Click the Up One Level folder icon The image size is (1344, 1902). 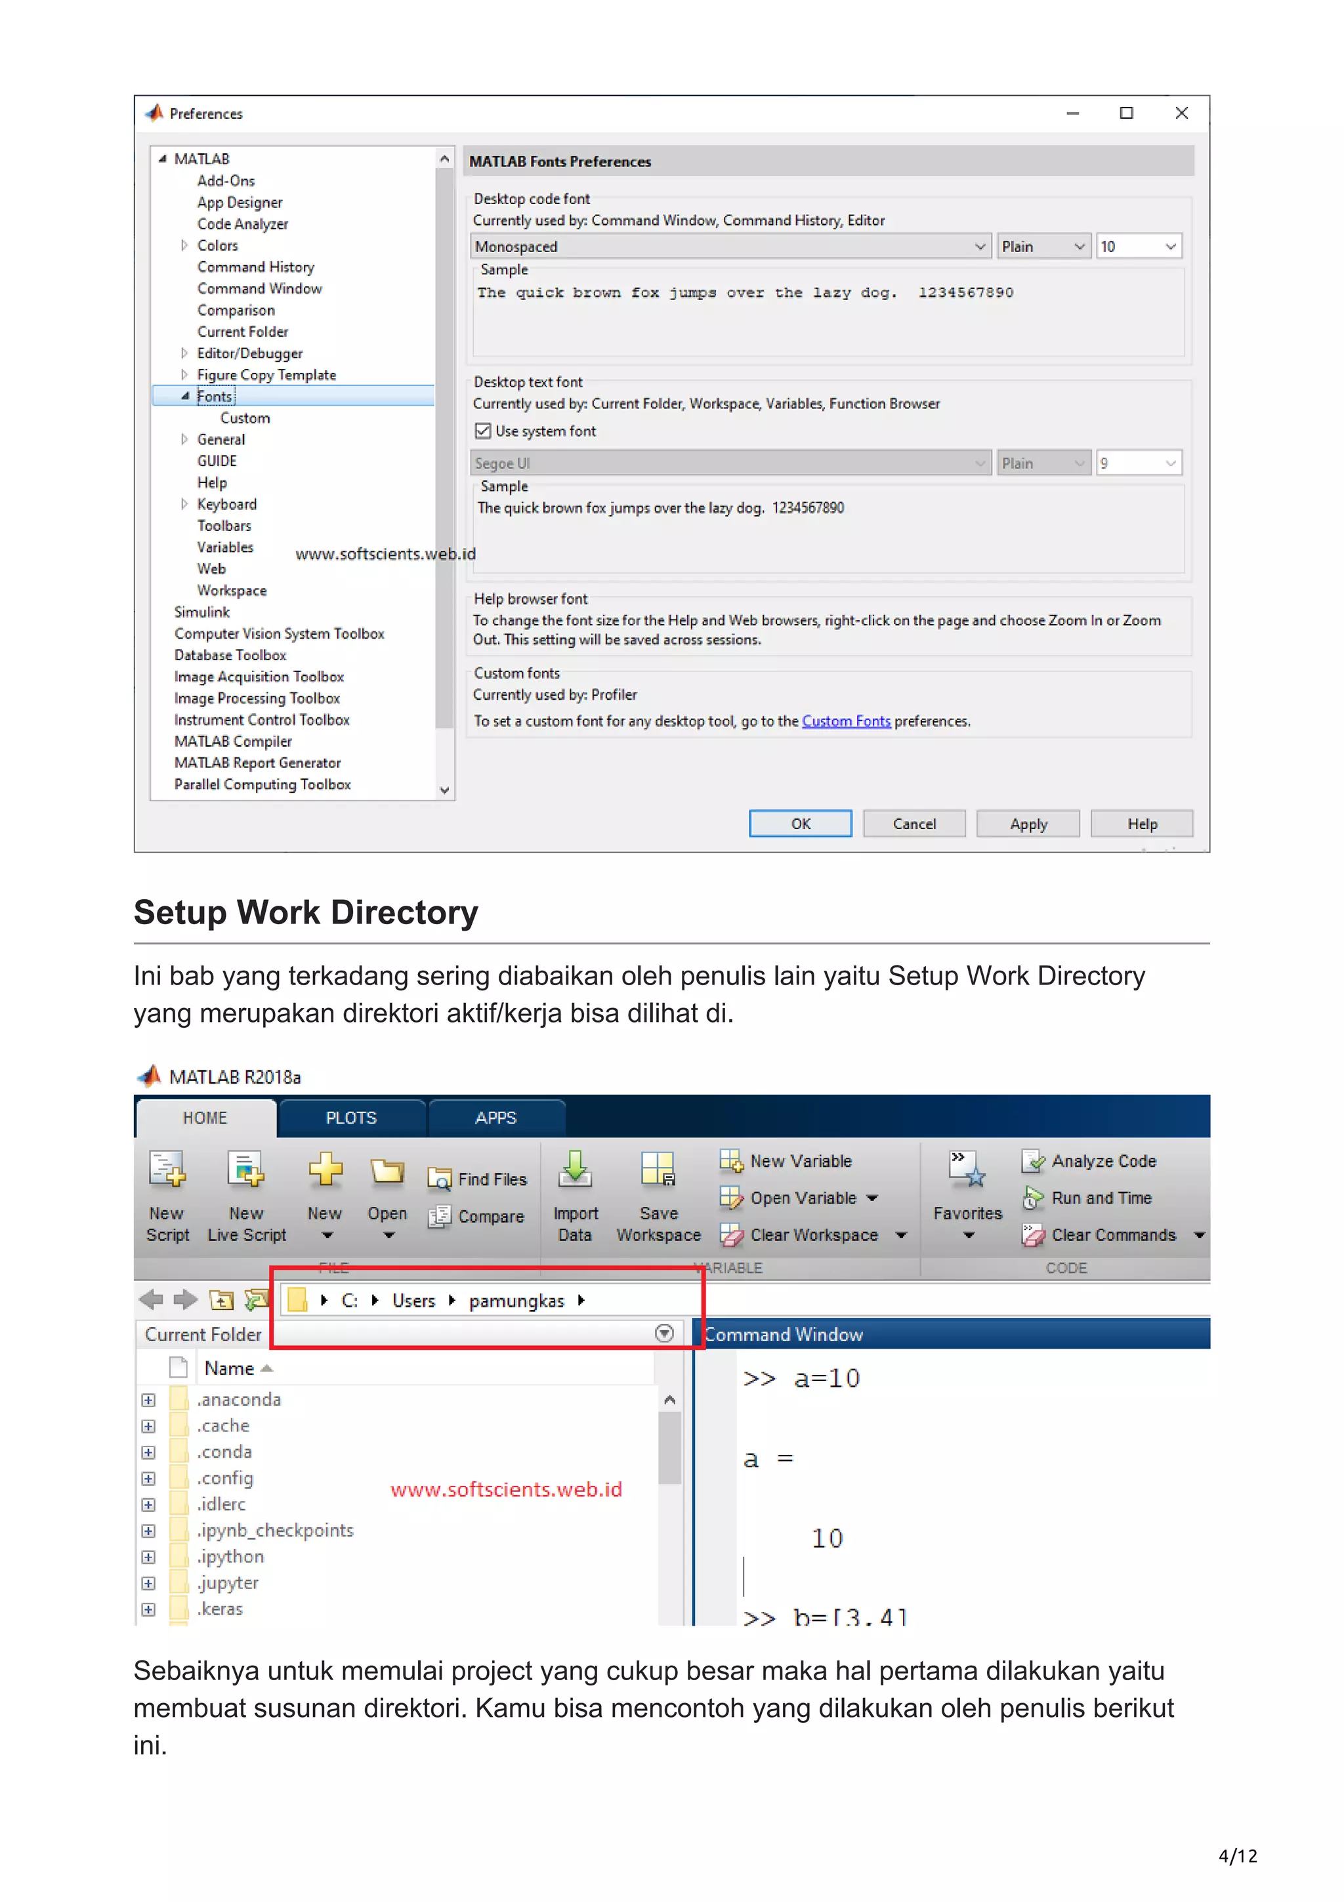(221, 1300)
